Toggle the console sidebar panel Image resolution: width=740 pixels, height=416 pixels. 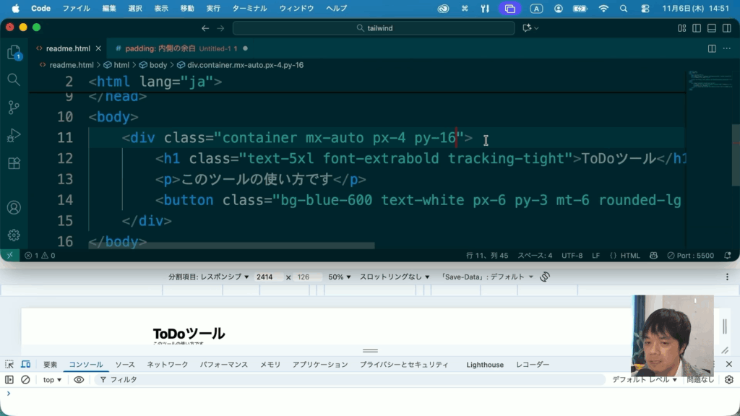(9, 379)
